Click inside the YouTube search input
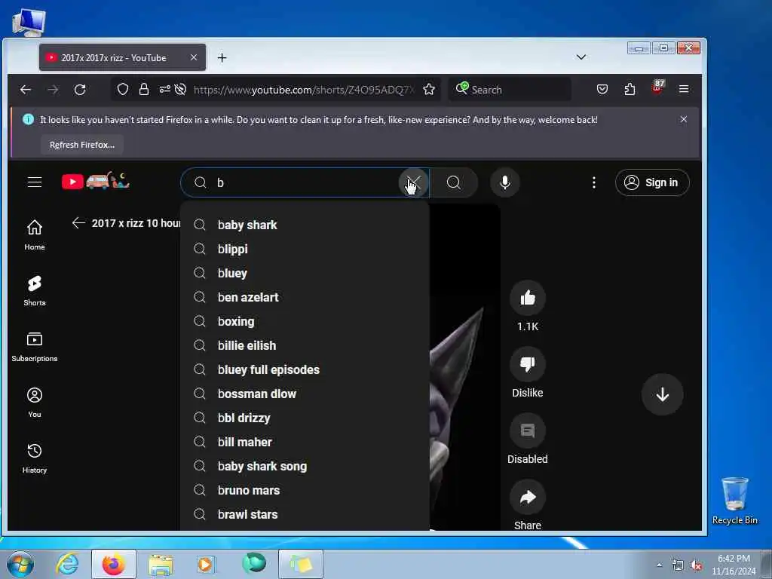This screenshot has width=772, height=579. (x=305, y=182)
